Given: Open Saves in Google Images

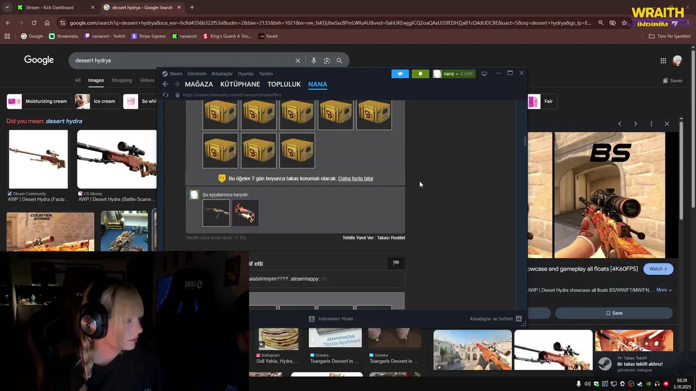Looking at the screenshot, I should (673, 80).
